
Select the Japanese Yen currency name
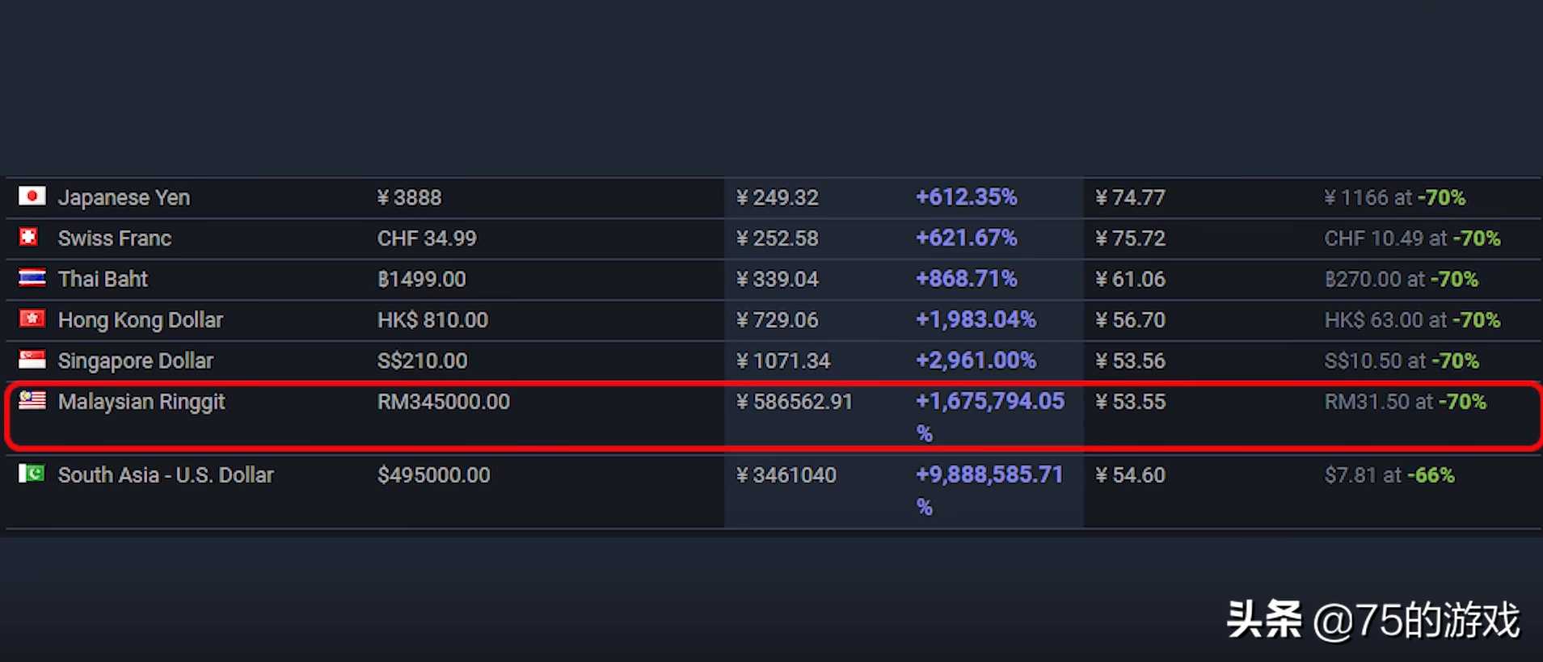pos(124,198)
